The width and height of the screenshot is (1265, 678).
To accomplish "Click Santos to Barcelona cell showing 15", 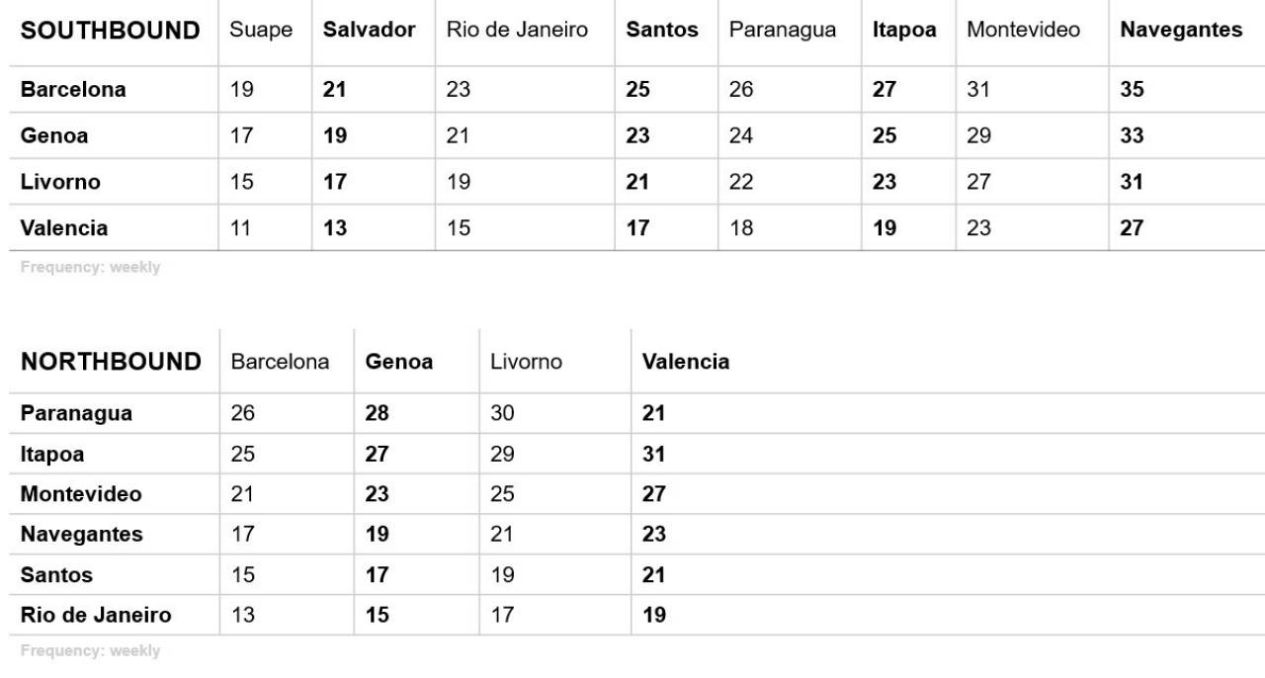I will [x=242, y=574].
